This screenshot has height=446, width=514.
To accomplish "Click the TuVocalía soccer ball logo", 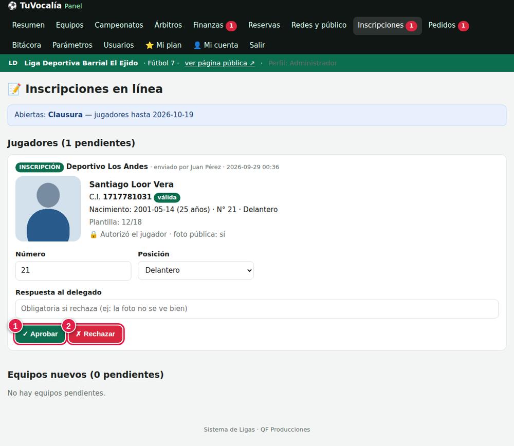I will tap(12, 6).
